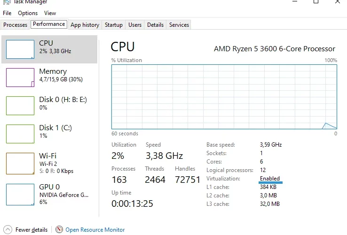347x235 pixels.
Task: Open the Disk 1 (C:) graph thumbnail
Action: pyautogui.click(x=20, y=133)
